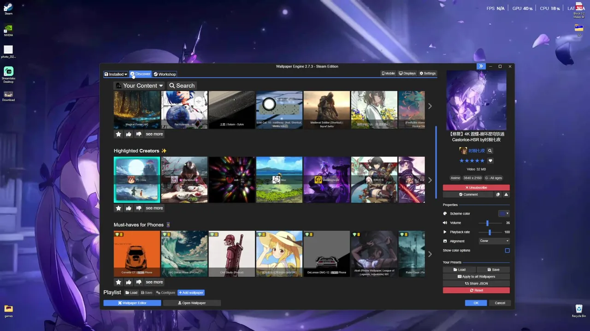Viewport: 590px width, 331px height.
Task: Show next Must-haves for Phones arrow
Action: point(430,254)
